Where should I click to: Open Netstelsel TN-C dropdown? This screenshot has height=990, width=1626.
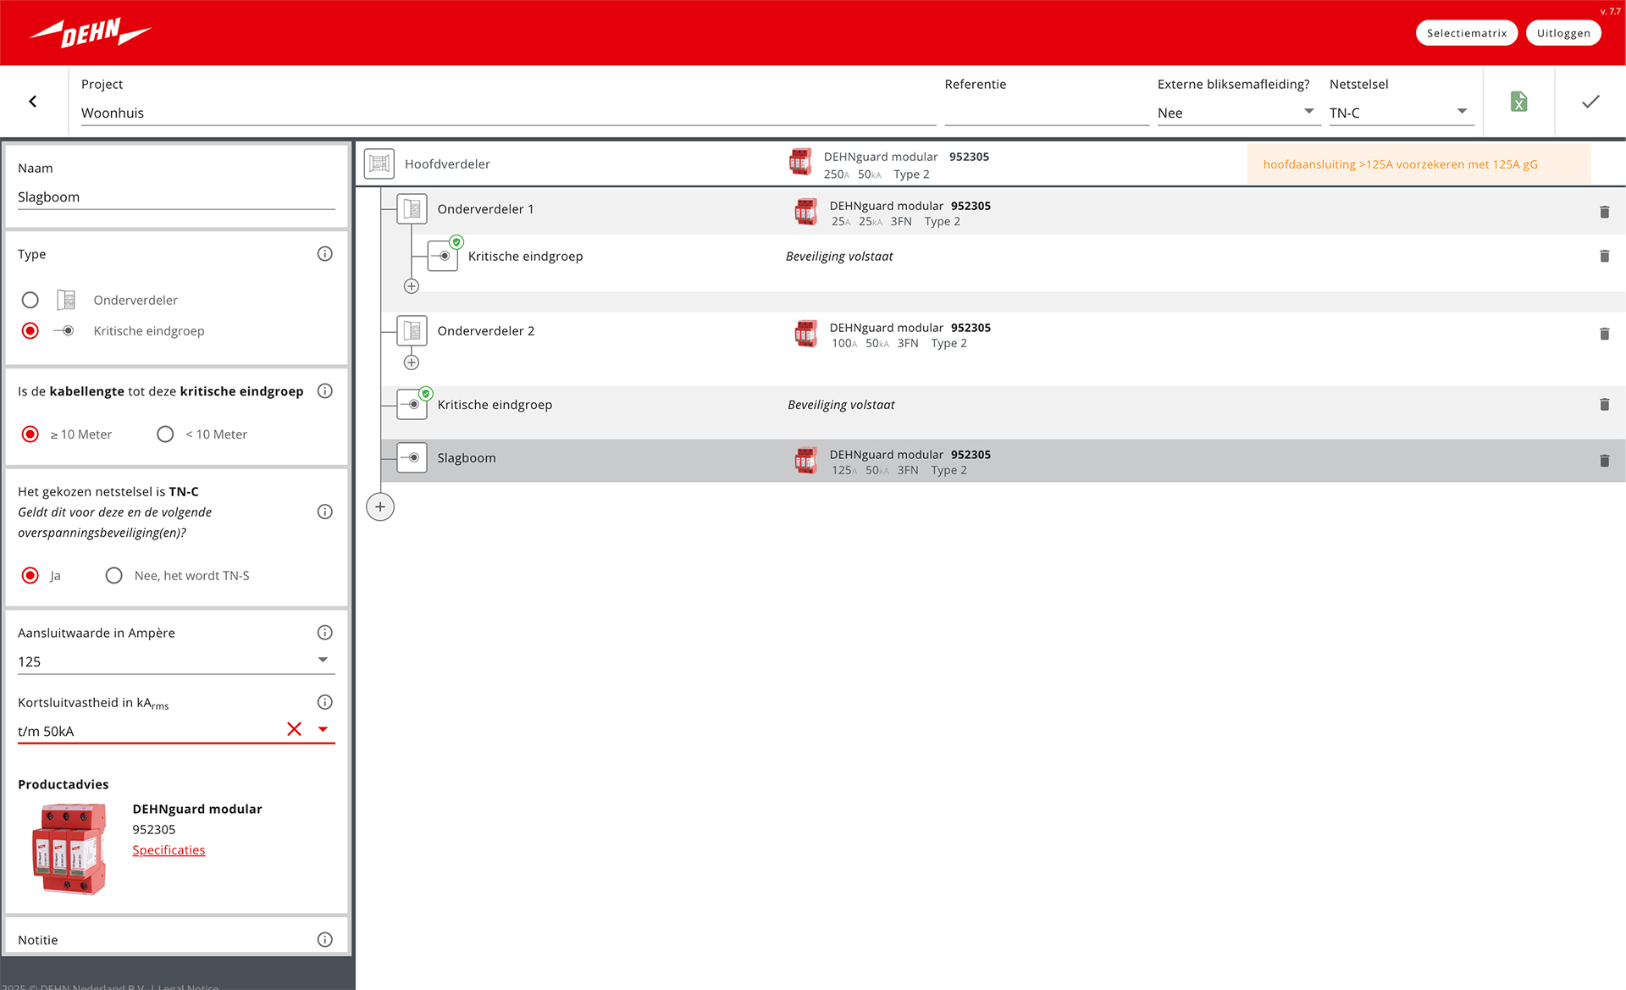(x=1401, y=113)
